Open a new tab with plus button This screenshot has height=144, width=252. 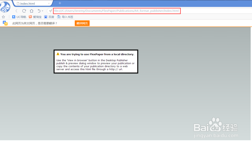point(60,3)
